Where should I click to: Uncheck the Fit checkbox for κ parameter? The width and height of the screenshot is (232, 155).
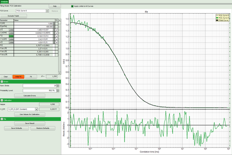[x=57, y=42]
